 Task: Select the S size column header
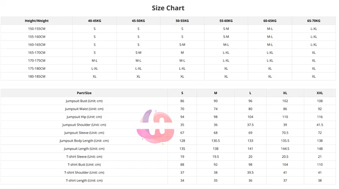pos(182,93)
